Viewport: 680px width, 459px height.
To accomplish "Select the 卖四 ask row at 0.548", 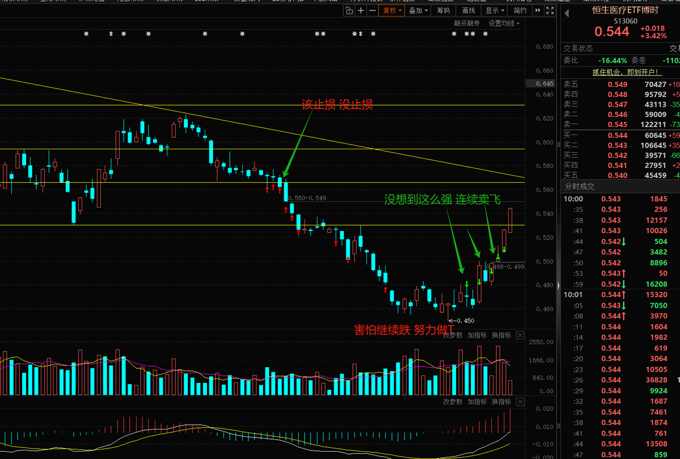I will [620, 94].
